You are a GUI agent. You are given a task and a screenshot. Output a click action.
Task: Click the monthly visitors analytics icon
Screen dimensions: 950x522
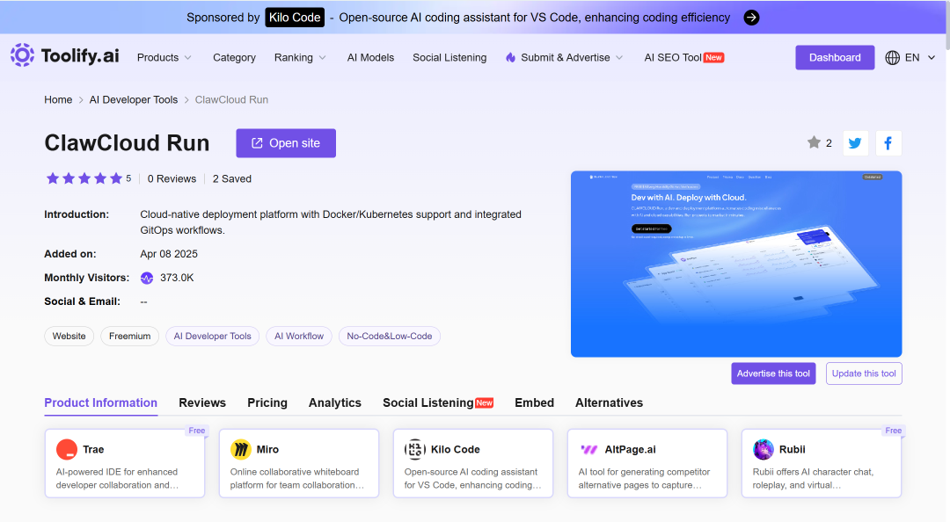(147, 278)
